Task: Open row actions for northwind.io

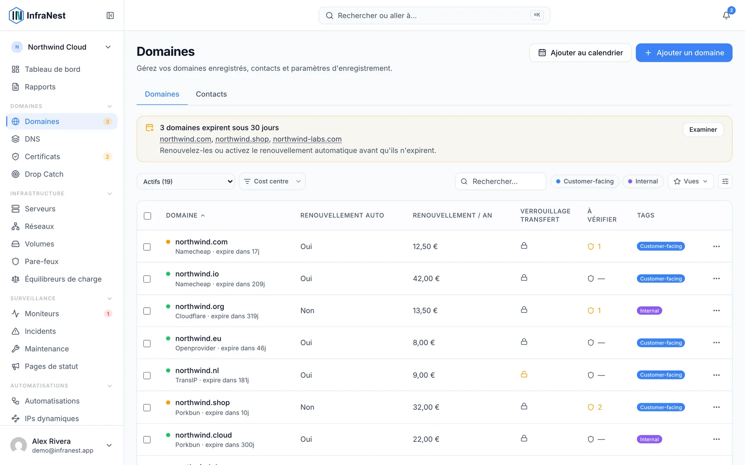Action: tap(716, 279)
